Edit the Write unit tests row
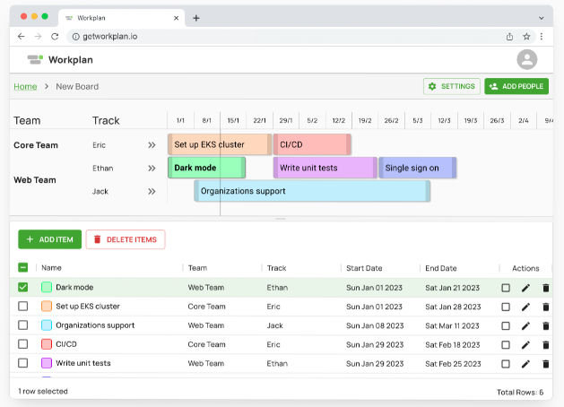The height and width of the screenshot is (407, 564). tap(525, 364)
